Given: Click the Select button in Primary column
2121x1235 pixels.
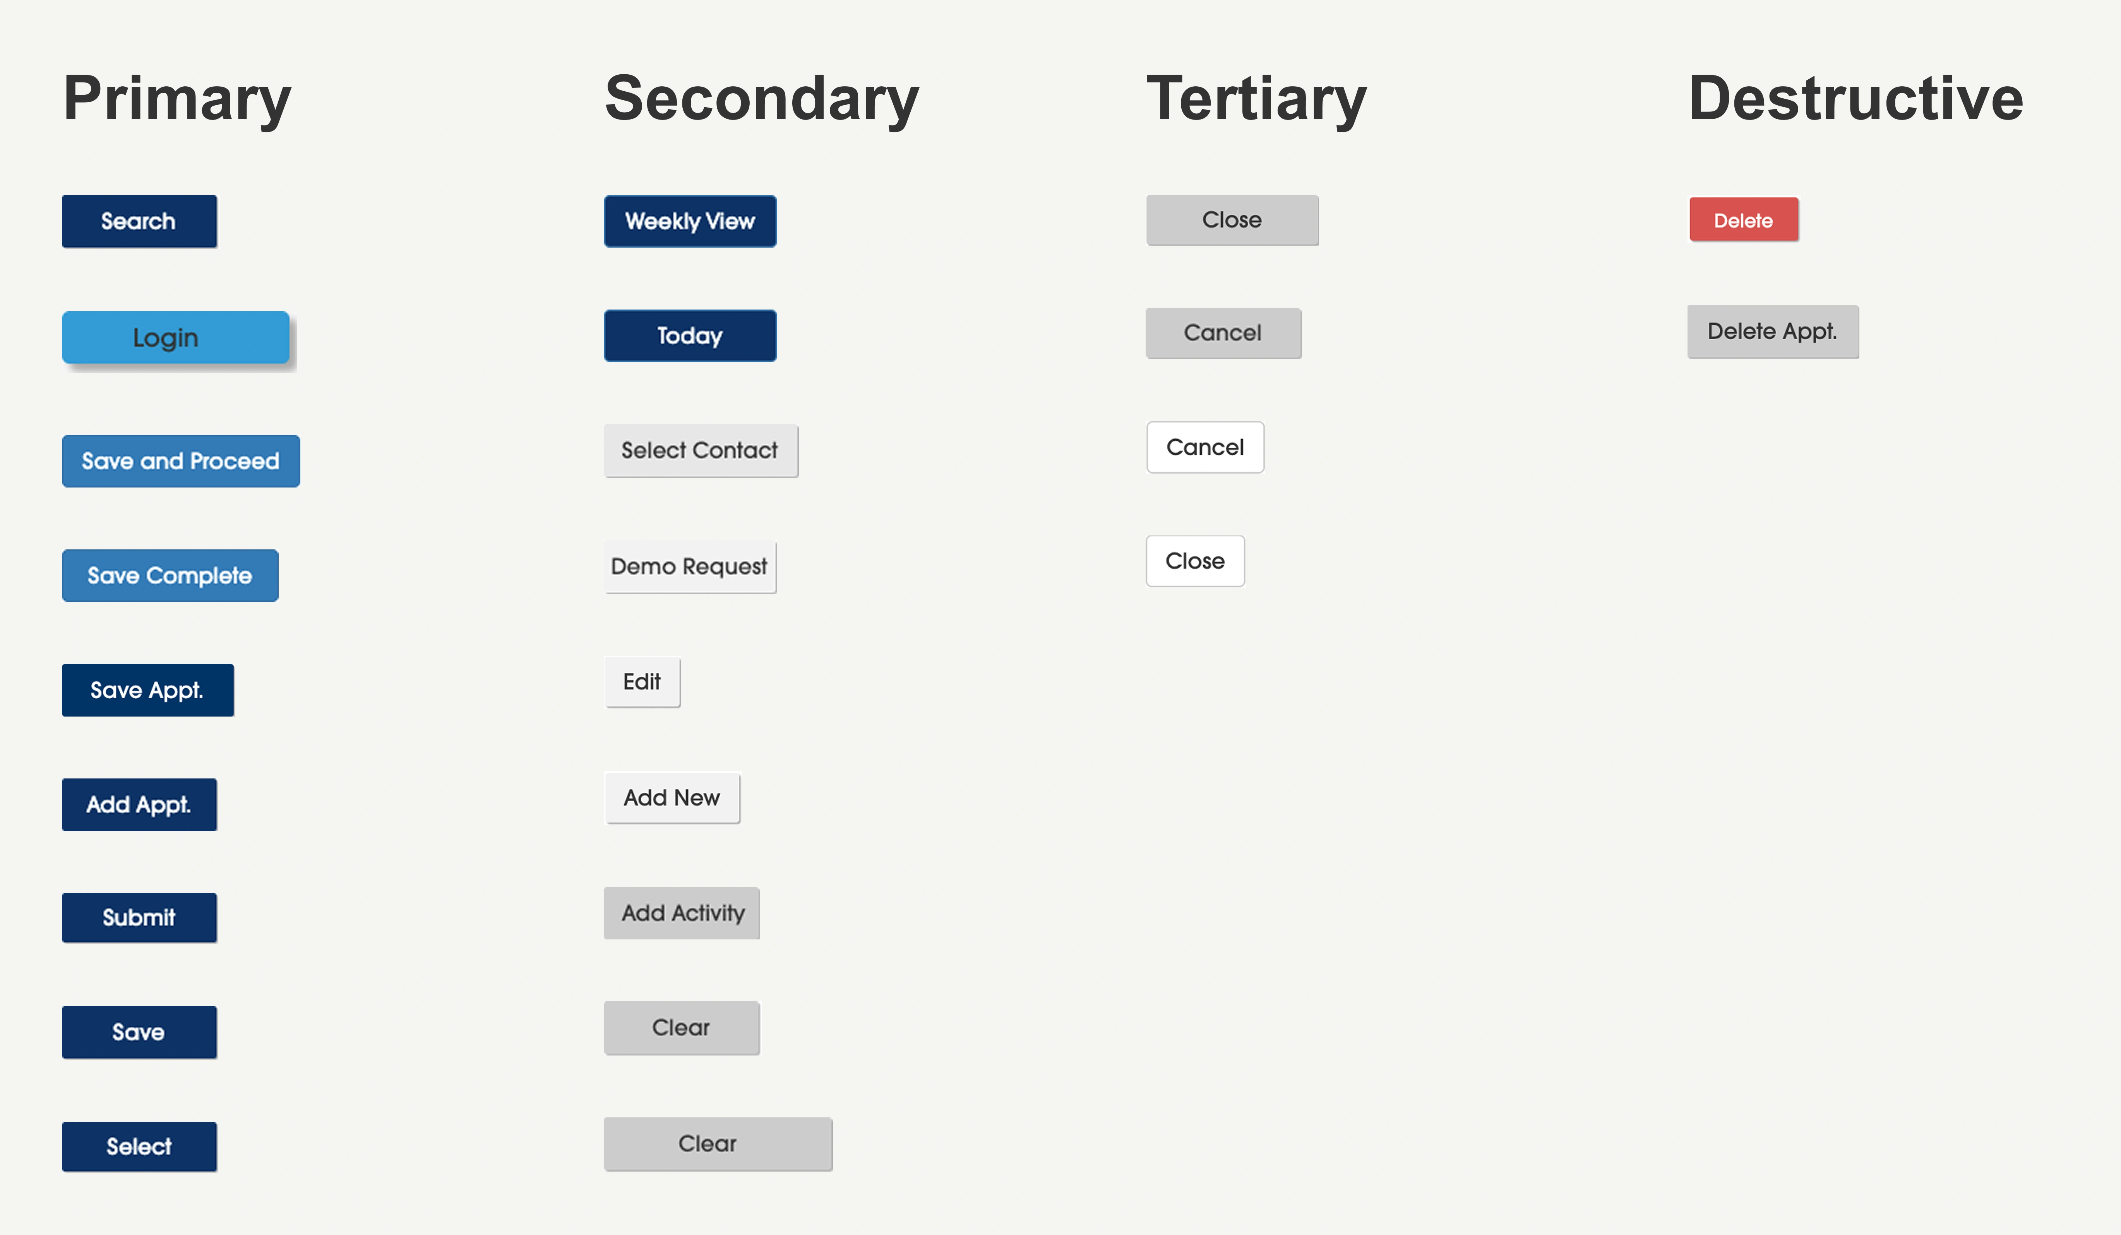Looking at the screenshot, I should coord(139,1146).
